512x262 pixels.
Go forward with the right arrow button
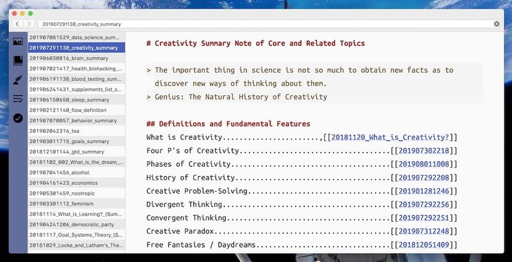coord(28,24)
